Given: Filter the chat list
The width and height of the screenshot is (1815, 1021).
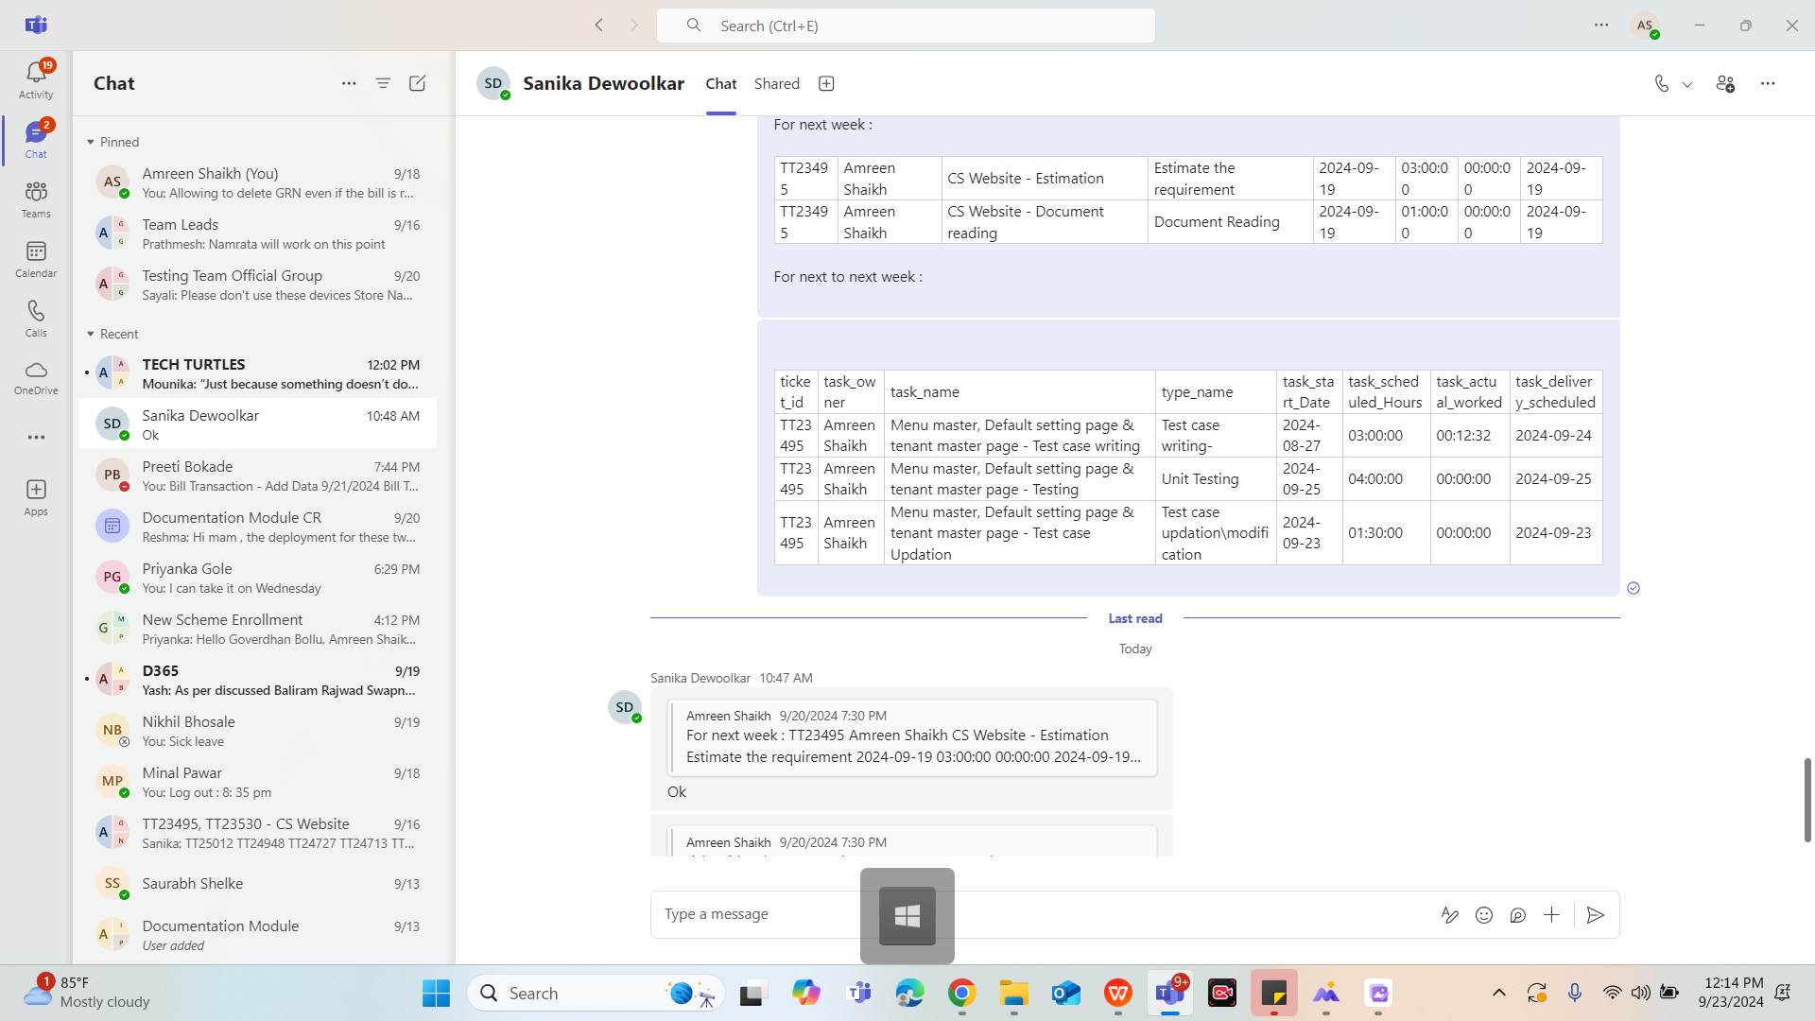Looking at the screenshot, I should (383, 83).
